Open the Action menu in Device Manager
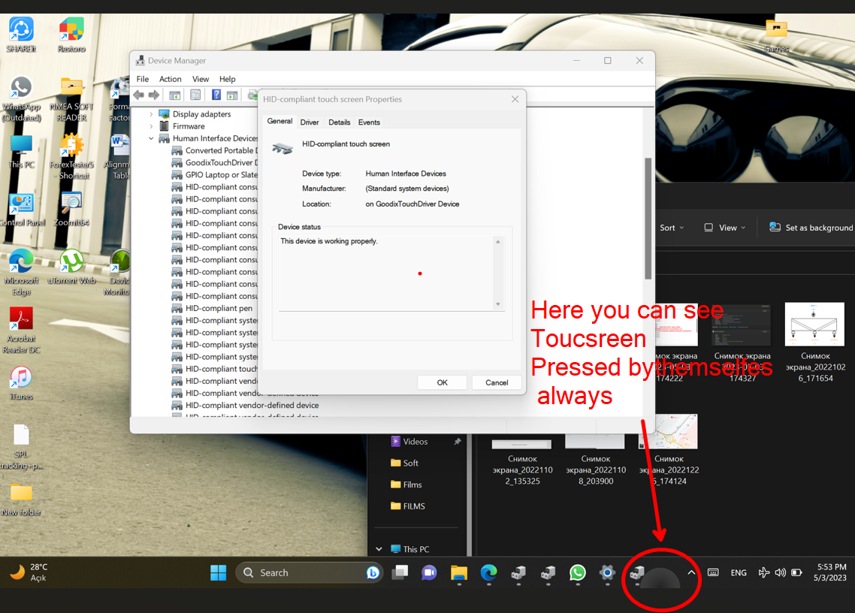 pyautogui.click(x=170, y=79)
